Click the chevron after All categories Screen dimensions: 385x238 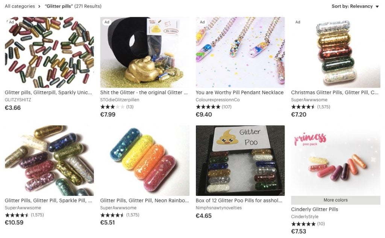click(x=39, y=6)
